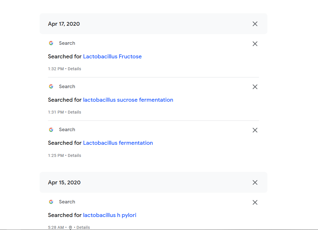Screen dimensions: 318x230
Task: Open the Lactobacillus fermentation search link
Action: [118, 143]
